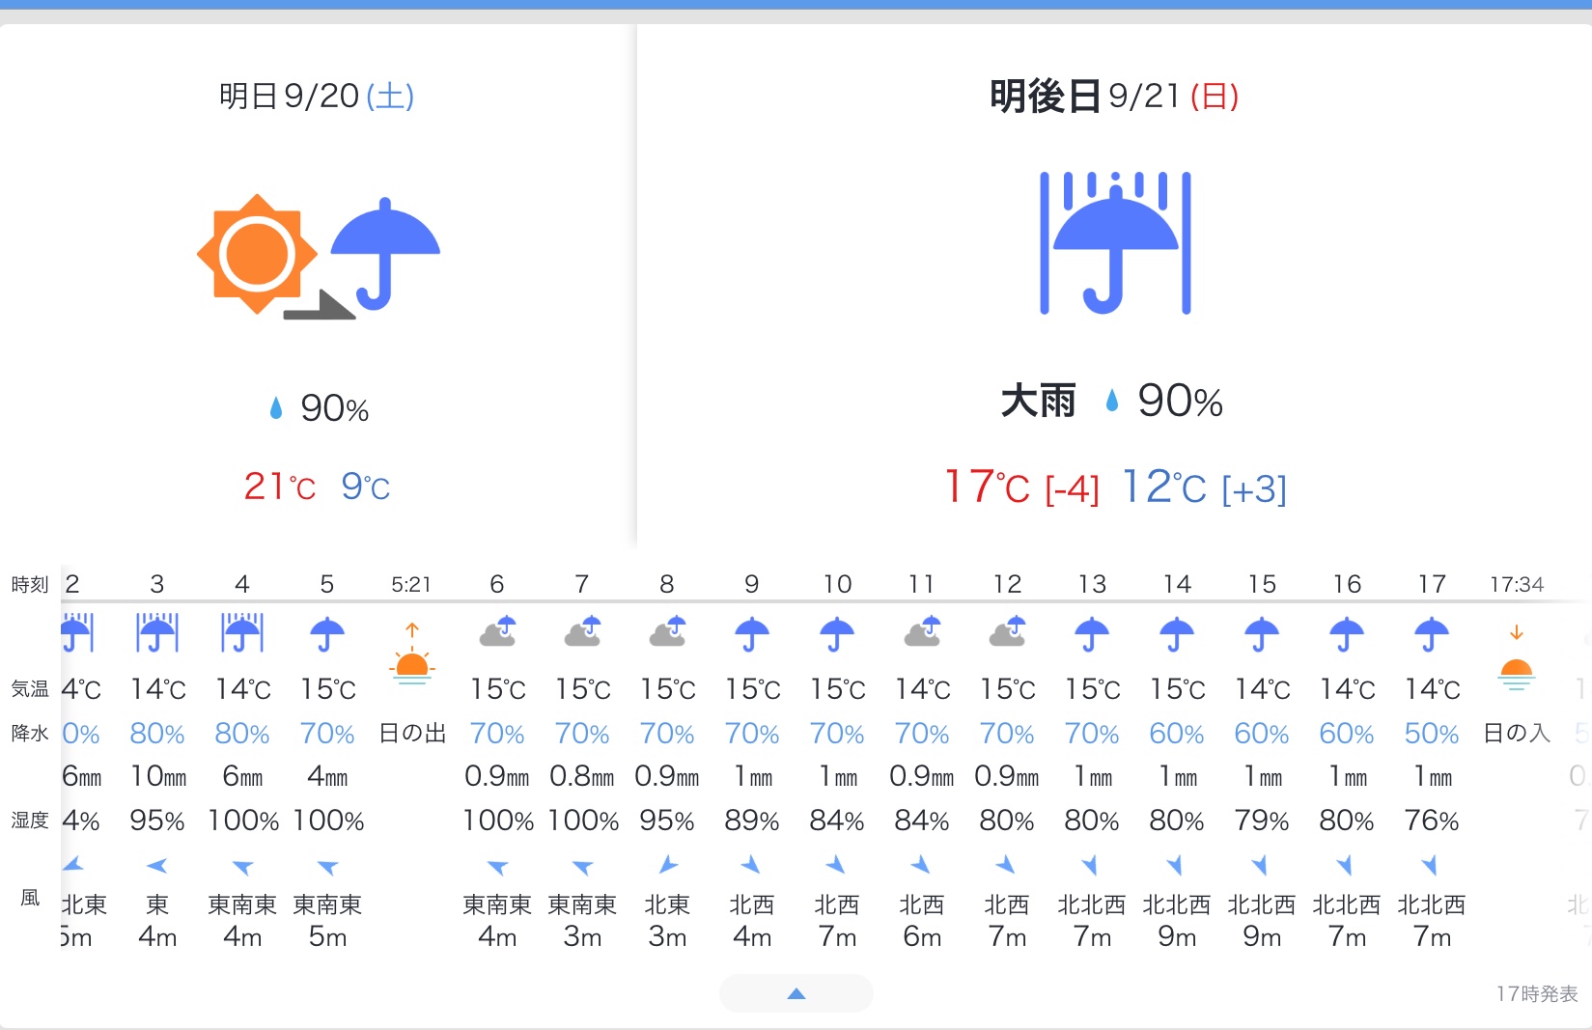Select the 明日 9/20 (土) forecast heading
The image size is (1592, 1030).
[x=317, y=97]
